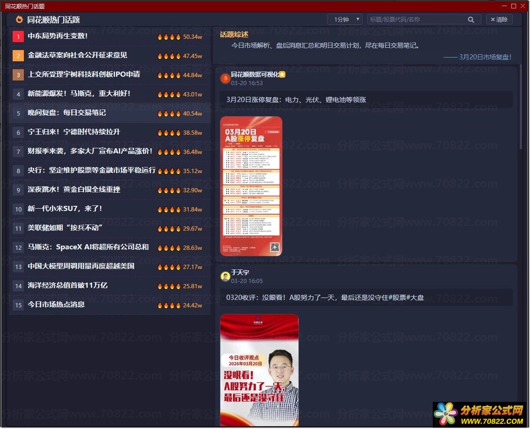The width and height of the screenshot is (531, 429).
Task: Click star badge next to 同花顺数据可视化
Action: [x=283, y=74]
